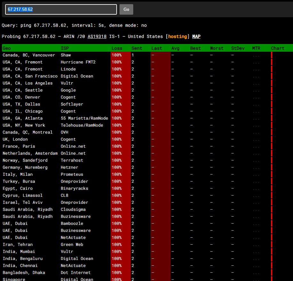The image size is (293, 281).
Task: Click the Chart column header
Action: click(277, 48)
